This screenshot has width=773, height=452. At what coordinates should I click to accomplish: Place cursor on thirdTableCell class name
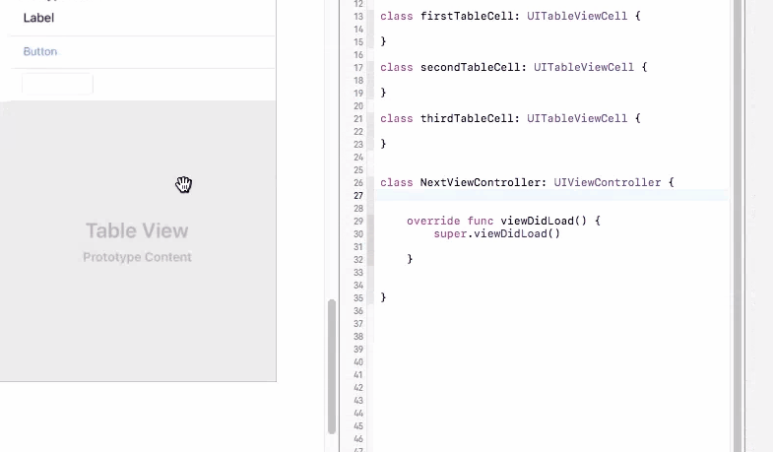click(467, 118)
